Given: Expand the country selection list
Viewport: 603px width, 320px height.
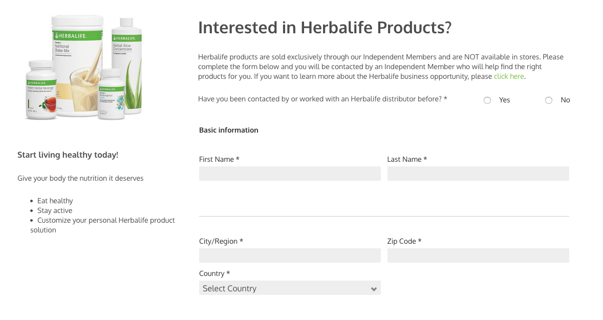Looking at the screenshot, I should click(x=290, y=288).
